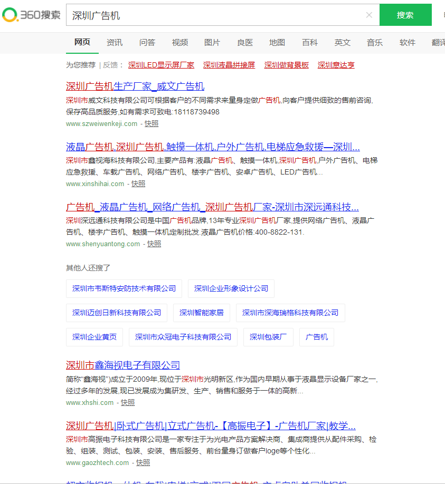Image resolution: width=445 pixels, height=484 pixels.
Task: Search related term 深圳企业黄页
Action: click(94, 337)
